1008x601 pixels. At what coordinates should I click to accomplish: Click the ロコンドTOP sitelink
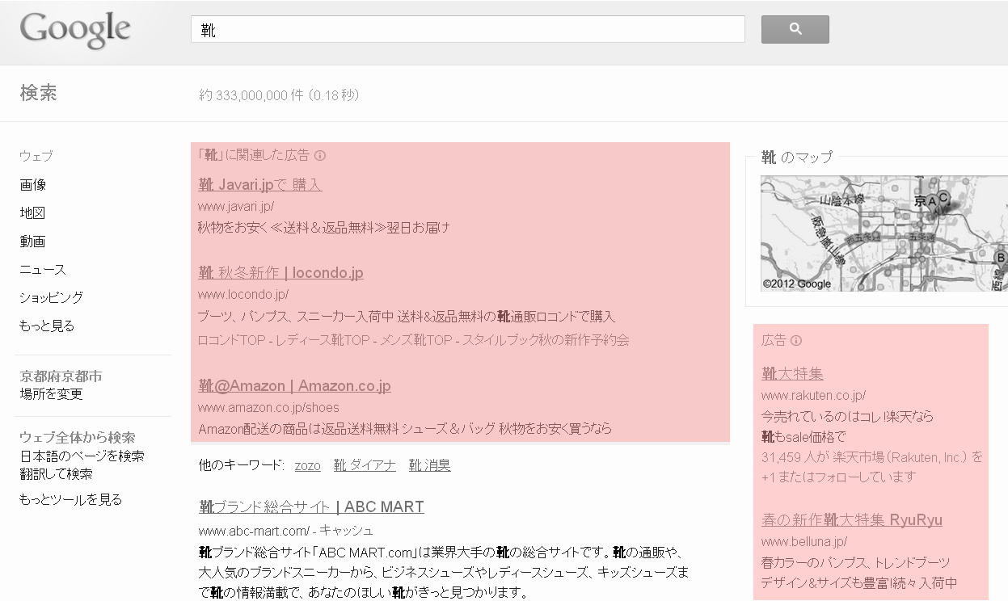click(x=232, y=340)
